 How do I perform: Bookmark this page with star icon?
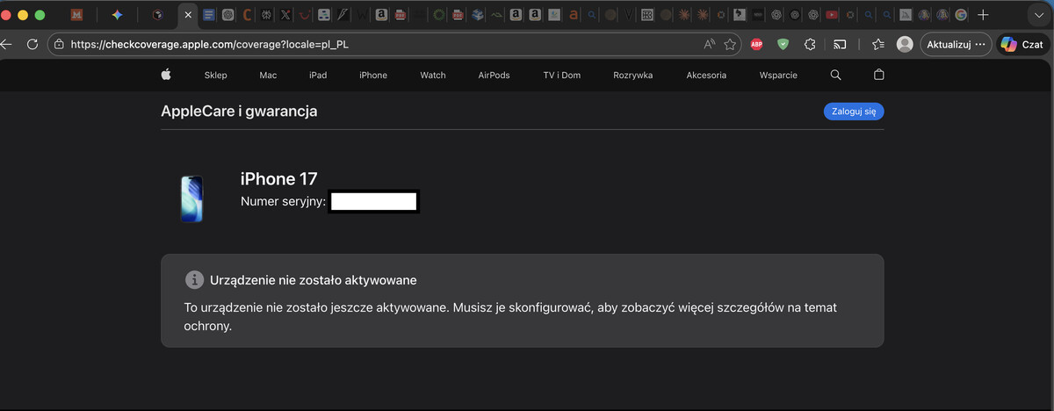(x=730, y=44)
